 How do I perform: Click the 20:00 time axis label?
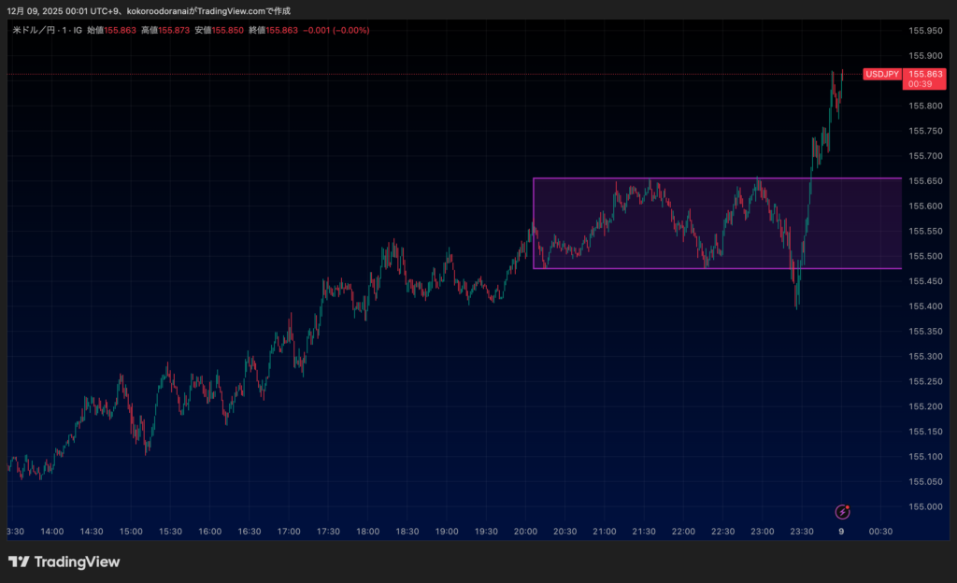pos(525,531)
